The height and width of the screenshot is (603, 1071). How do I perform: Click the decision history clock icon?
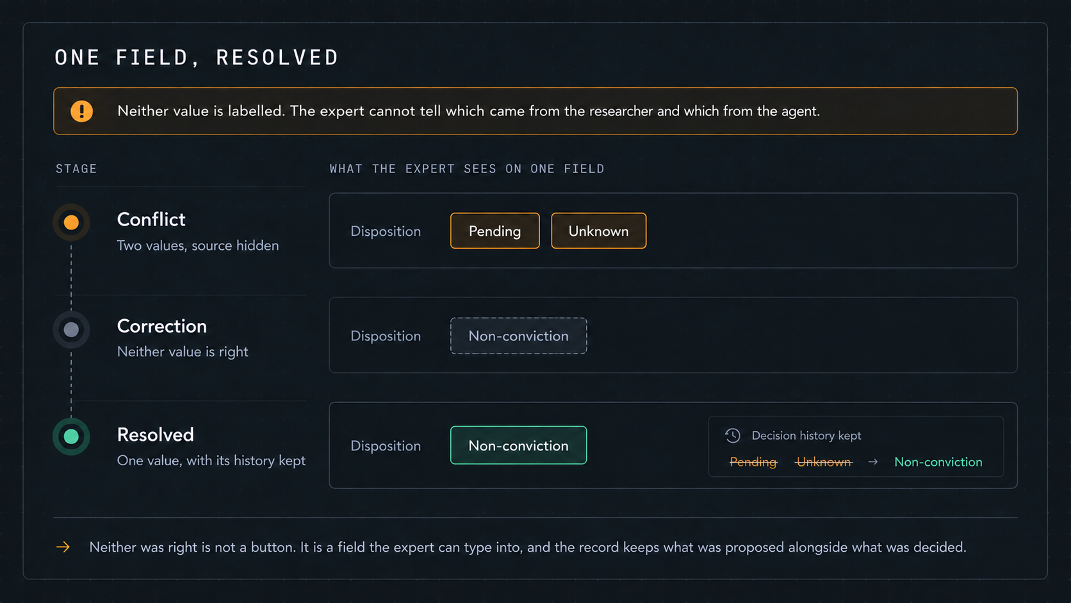tap(732, 436)
